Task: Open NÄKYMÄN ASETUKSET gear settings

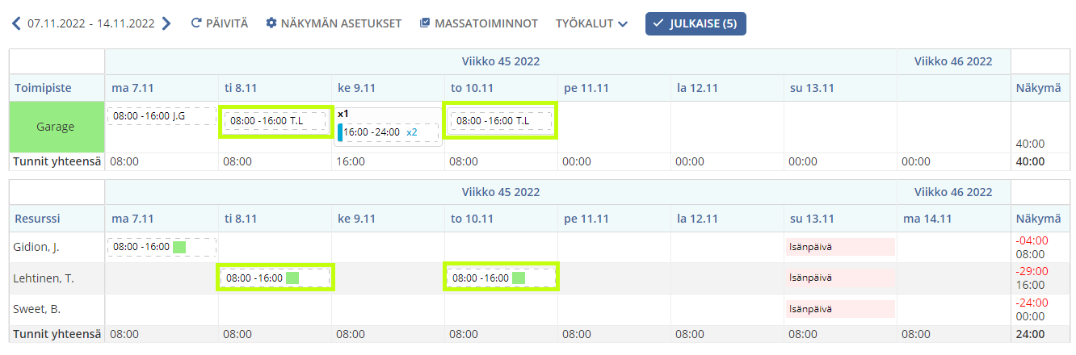Action: click(x=334, y=23)
